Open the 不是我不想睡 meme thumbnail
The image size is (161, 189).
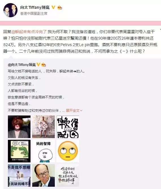(19, 175)
